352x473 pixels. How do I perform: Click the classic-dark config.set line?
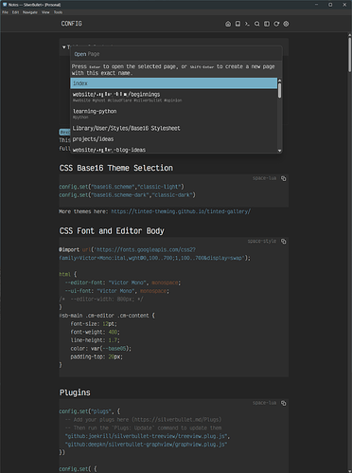[127, 195]
